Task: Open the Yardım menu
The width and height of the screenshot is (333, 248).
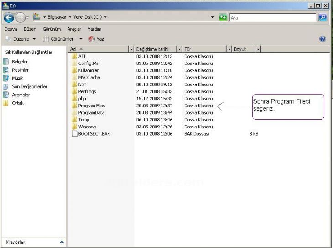Action: point(94,29)
